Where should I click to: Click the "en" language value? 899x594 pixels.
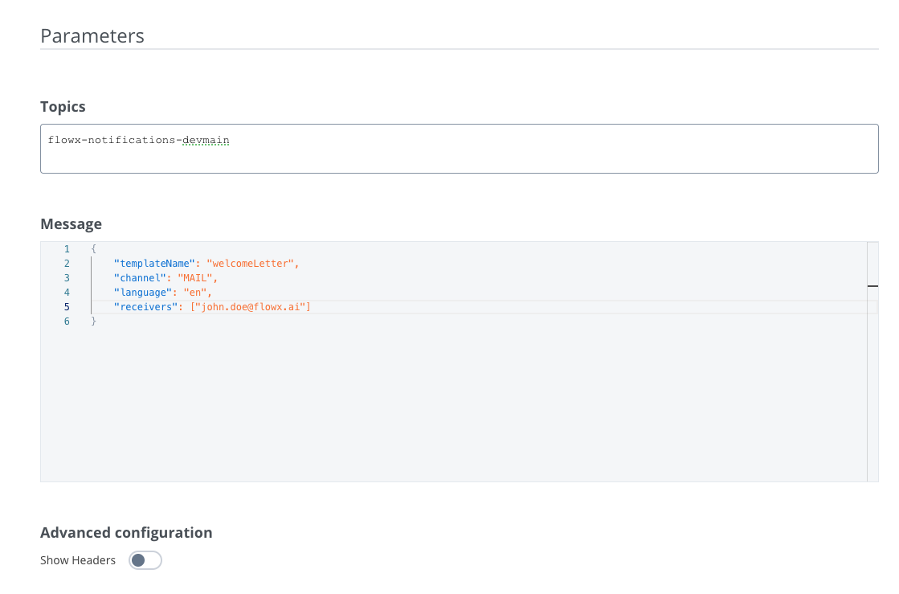195,293
